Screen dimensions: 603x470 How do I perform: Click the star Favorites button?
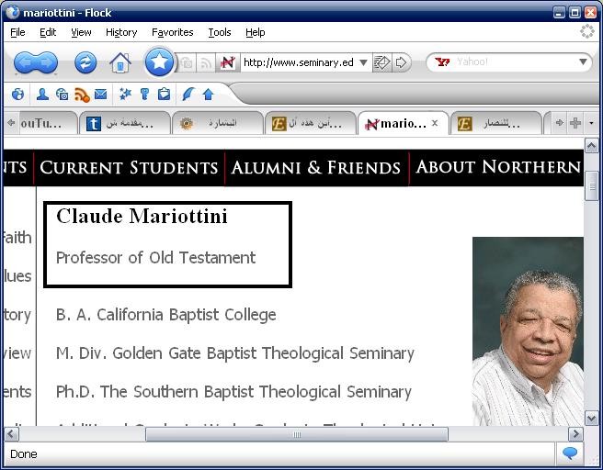tap(159, 62)
